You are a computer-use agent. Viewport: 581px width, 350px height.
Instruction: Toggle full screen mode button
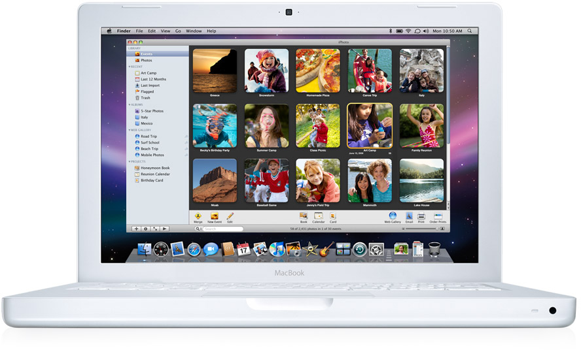(x=155, y=229)
